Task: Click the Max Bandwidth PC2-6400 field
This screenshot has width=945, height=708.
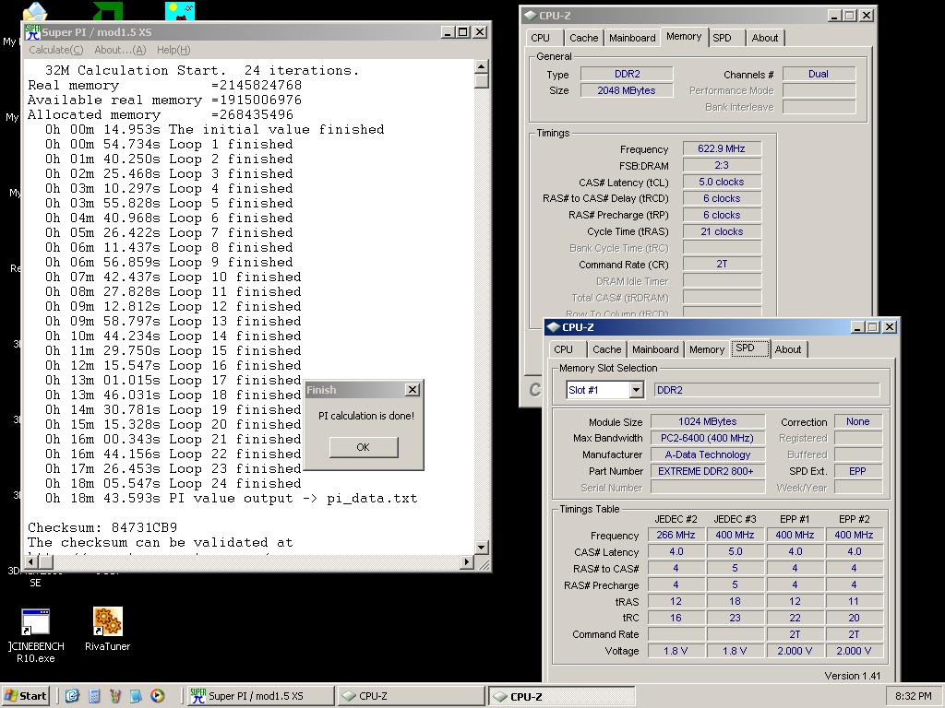Action: [x=708, y=438]
